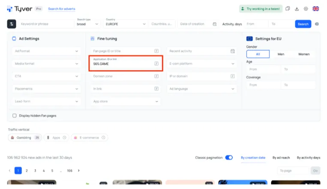Click the download icon in header
Viewport: 327px width, 189px height.
click(x=297, y=9)
